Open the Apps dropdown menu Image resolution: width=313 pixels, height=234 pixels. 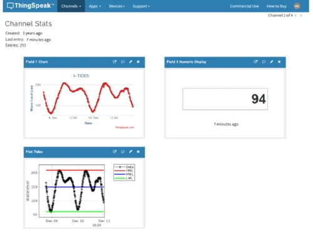95,6
